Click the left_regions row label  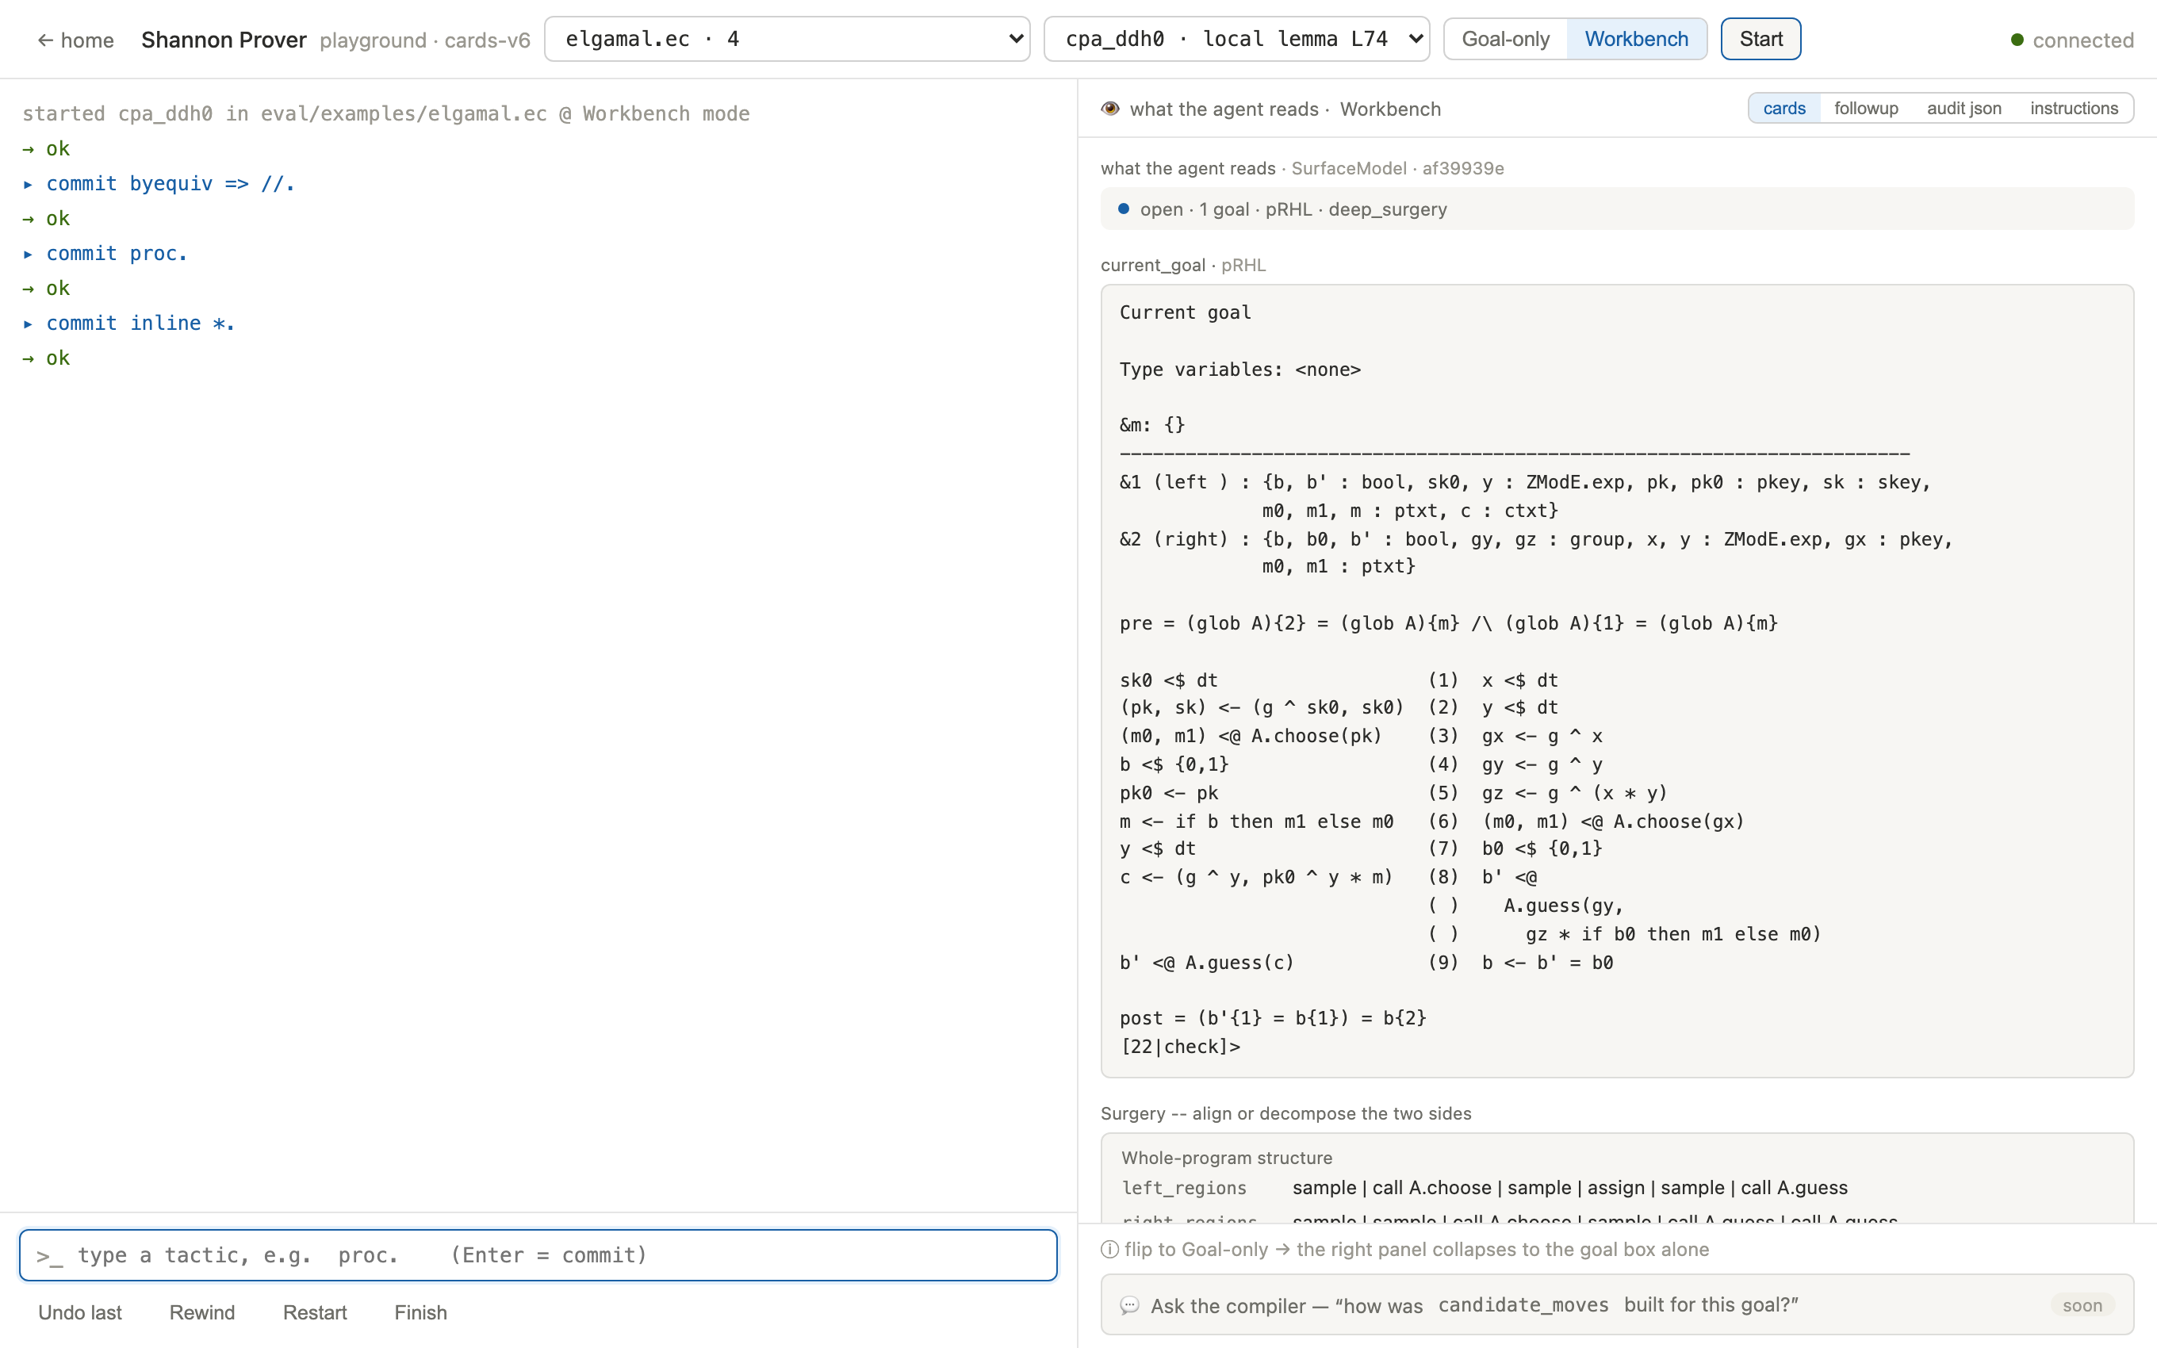(1184, 1188)
